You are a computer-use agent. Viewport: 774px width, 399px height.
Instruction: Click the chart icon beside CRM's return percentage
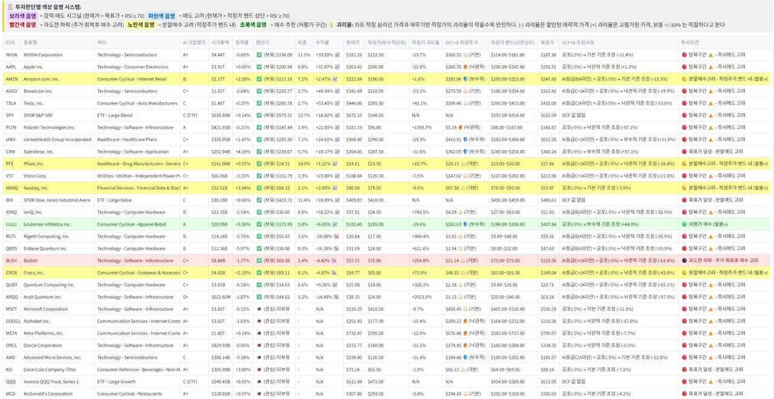tap(337, 152)
